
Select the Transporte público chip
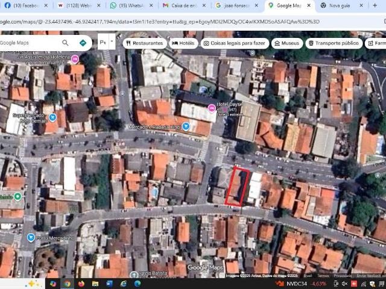click(334, 43)
